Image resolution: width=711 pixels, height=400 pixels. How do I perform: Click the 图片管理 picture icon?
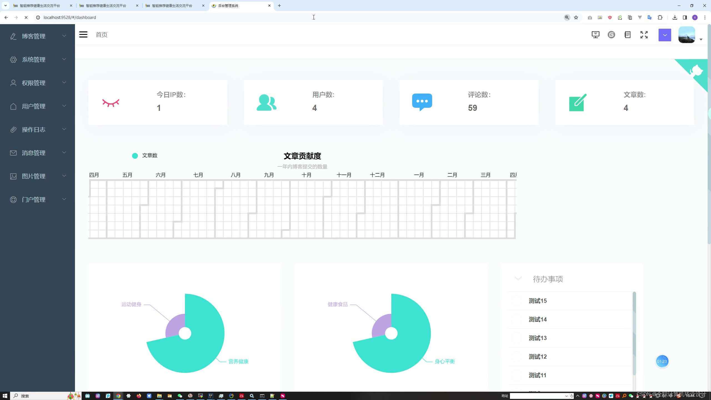13,176
